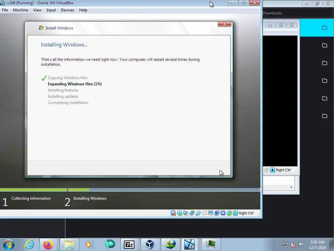Click the Downloads title in the background window
334x251 pixels.
(x=272, y=13)
